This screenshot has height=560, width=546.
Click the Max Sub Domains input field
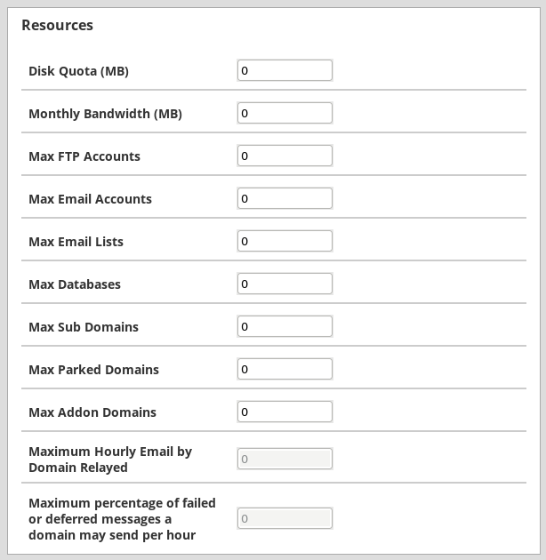coord(285,326)
